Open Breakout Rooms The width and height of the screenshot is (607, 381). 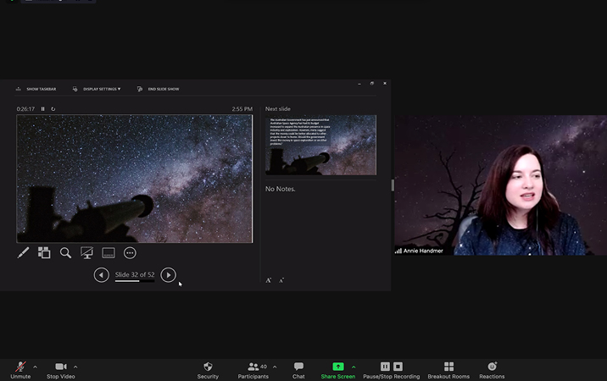point(448,370)
